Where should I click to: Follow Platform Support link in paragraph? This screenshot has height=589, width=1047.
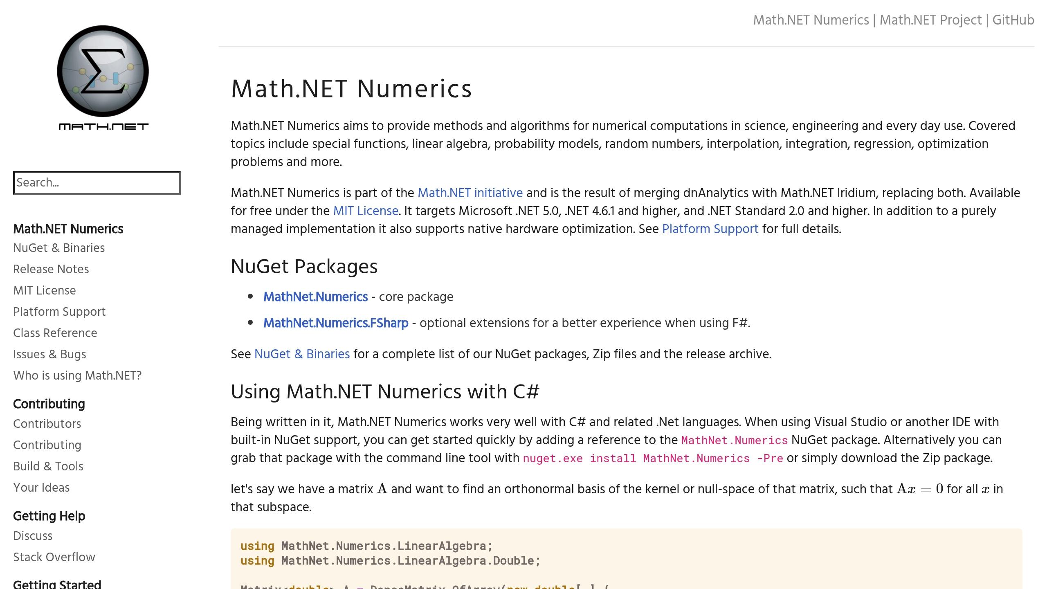(x=710, y=229)
